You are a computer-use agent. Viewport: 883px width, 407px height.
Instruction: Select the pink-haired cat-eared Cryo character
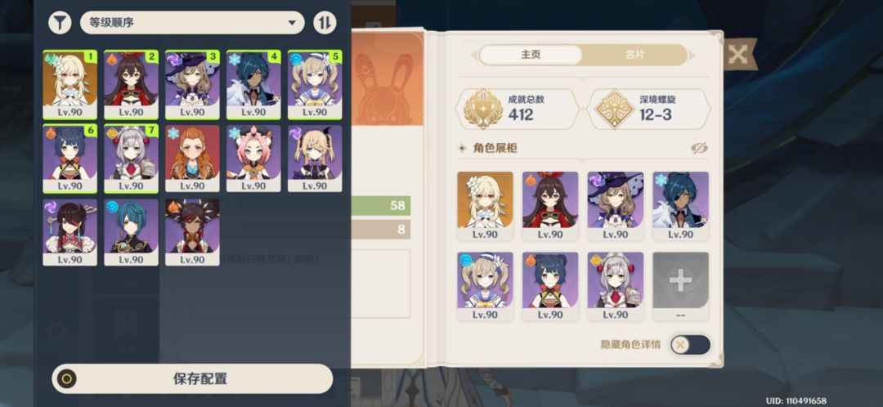(x=253, y=159)
